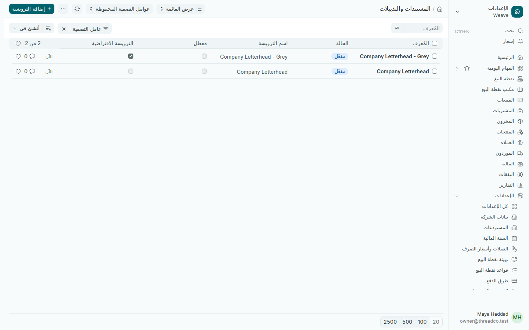
Task: Click the إضافة الترويسة button
Action: click(x=32, y=9)
